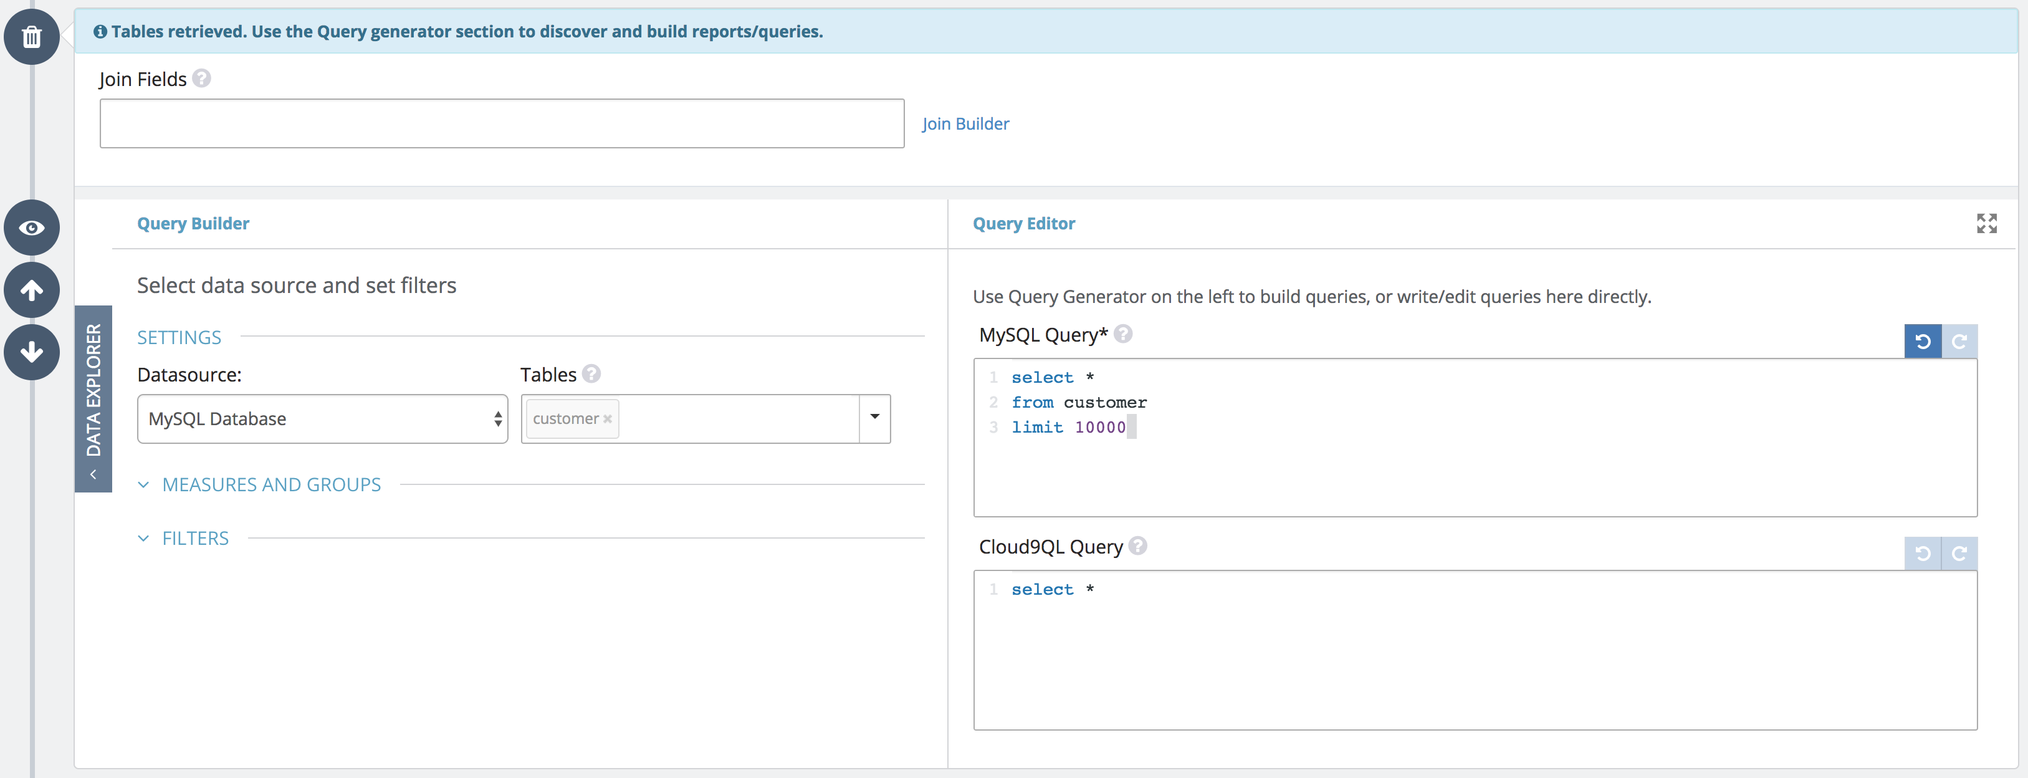Click the trash delete icon
This screenshot has width=2028, height=778.
click(x=32, y=37)
